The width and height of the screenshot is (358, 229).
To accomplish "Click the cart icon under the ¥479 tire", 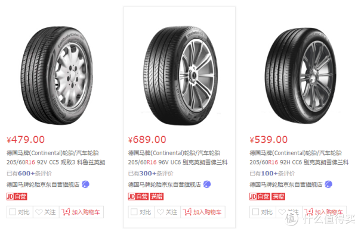I will 66,212.
